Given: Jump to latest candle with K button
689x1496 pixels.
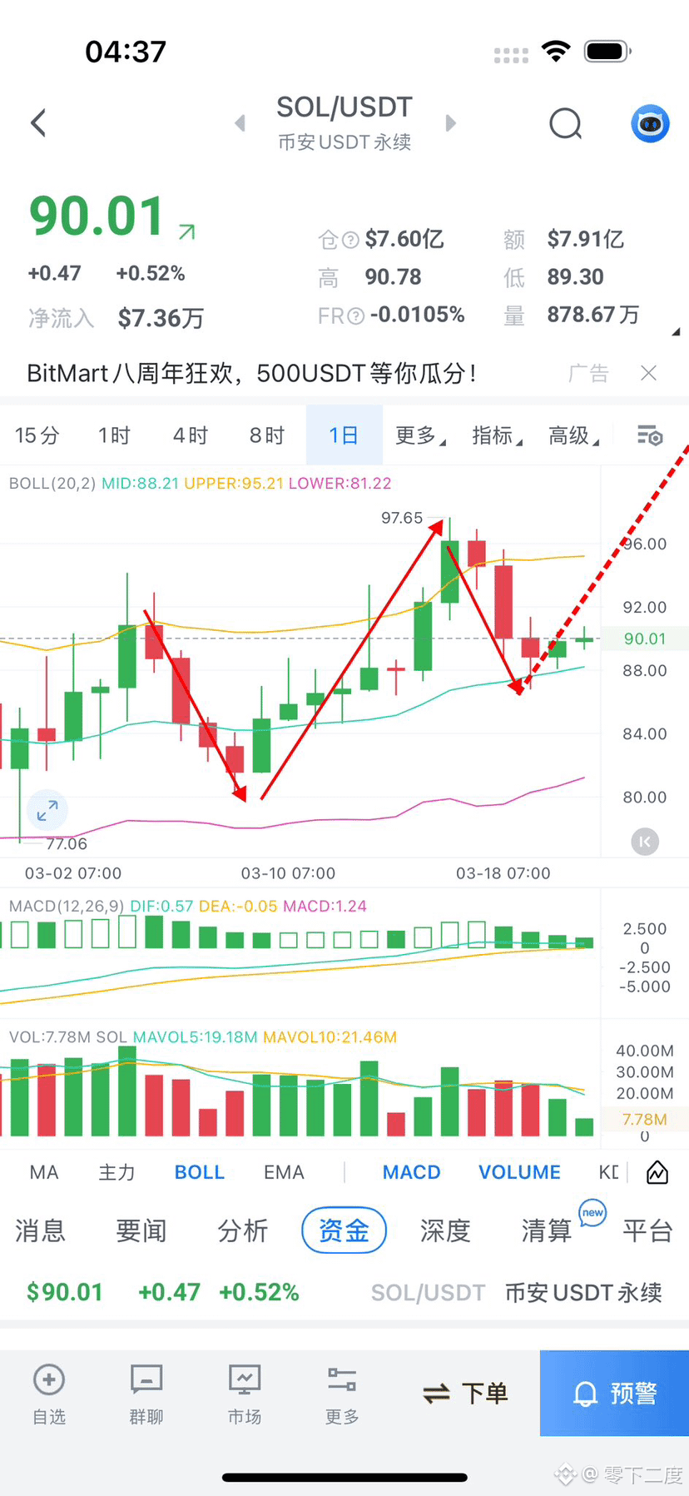Looking at the screenshot, I should [644, 842].
